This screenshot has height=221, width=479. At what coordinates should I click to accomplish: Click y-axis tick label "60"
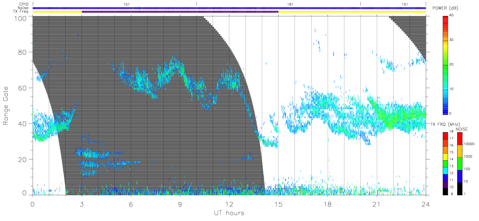(x=22, y=88)
